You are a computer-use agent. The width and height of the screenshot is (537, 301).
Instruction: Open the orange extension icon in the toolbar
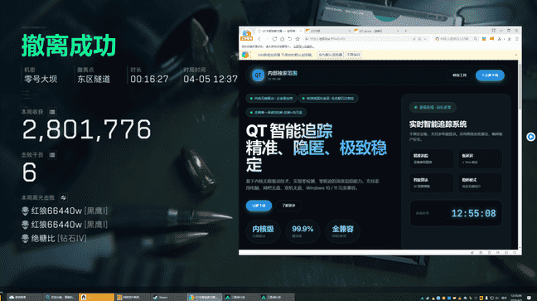point(491,39)
